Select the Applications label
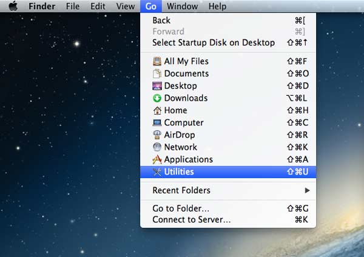 pyautogui.click(x=188, y=159)
